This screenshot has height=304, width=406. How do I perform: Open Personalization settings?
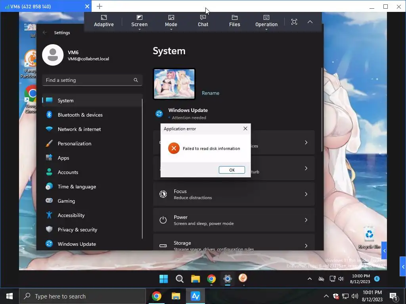click(x=92, y=143)
